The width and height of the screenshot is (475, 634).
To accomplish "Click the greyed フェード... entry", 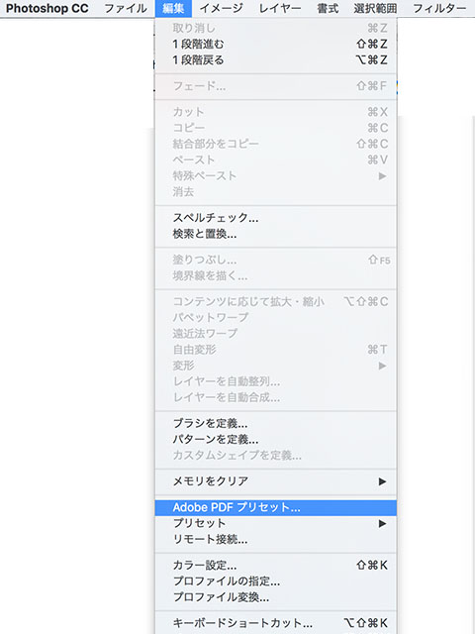I will pyautogui.click(x=276, y=86).
